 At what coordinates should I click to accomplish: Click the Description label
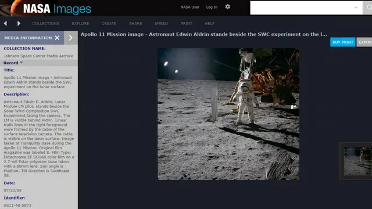pos(16,94)
